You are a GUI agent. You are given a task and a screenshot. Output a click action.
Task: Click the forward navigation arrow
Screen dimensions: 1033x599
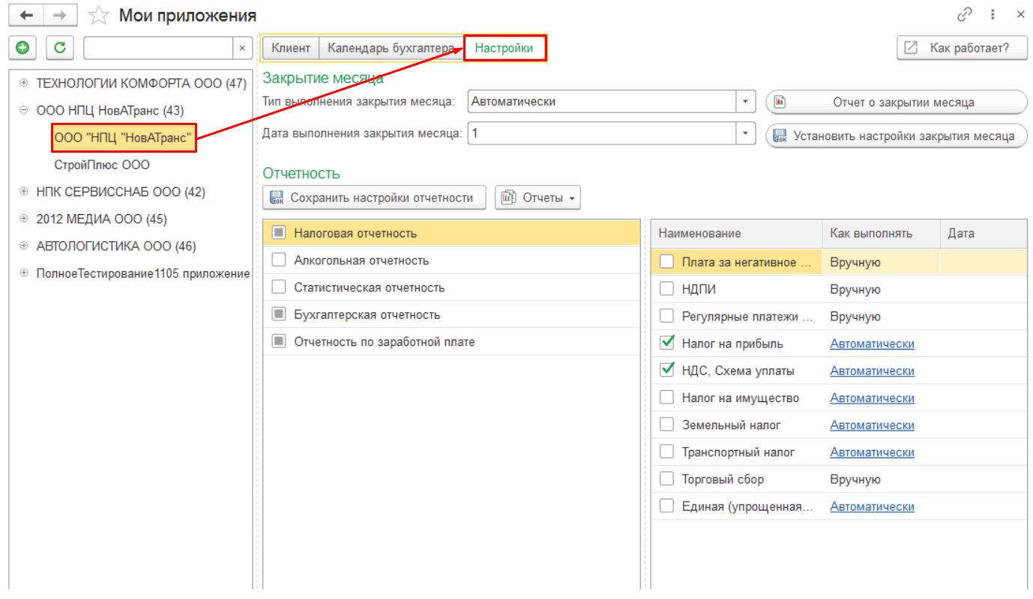coord(60,15)
